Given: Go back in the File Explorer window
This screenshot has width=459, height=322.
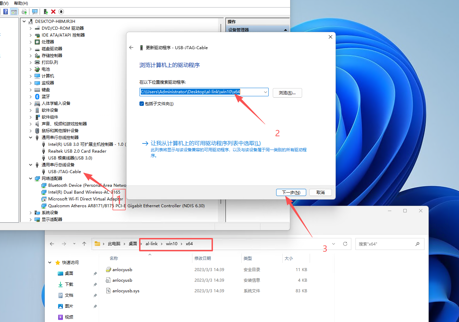Looking at the screenshot, I should click(52, 244).
